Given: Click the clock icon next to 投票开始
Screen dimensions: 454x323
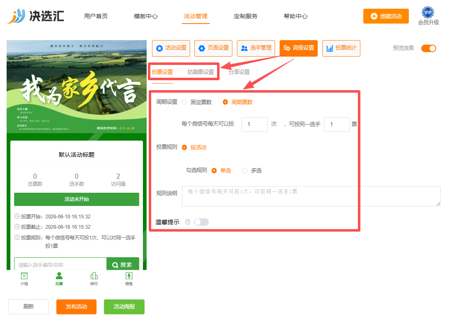Looking at the screenshot, I should coord(17,216).
